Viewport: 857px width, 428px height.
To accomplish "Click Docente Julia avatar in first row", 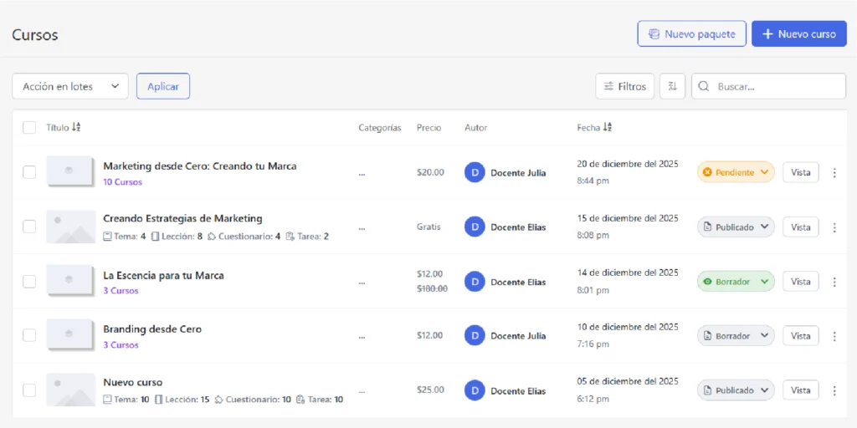I will coord(475,173).
